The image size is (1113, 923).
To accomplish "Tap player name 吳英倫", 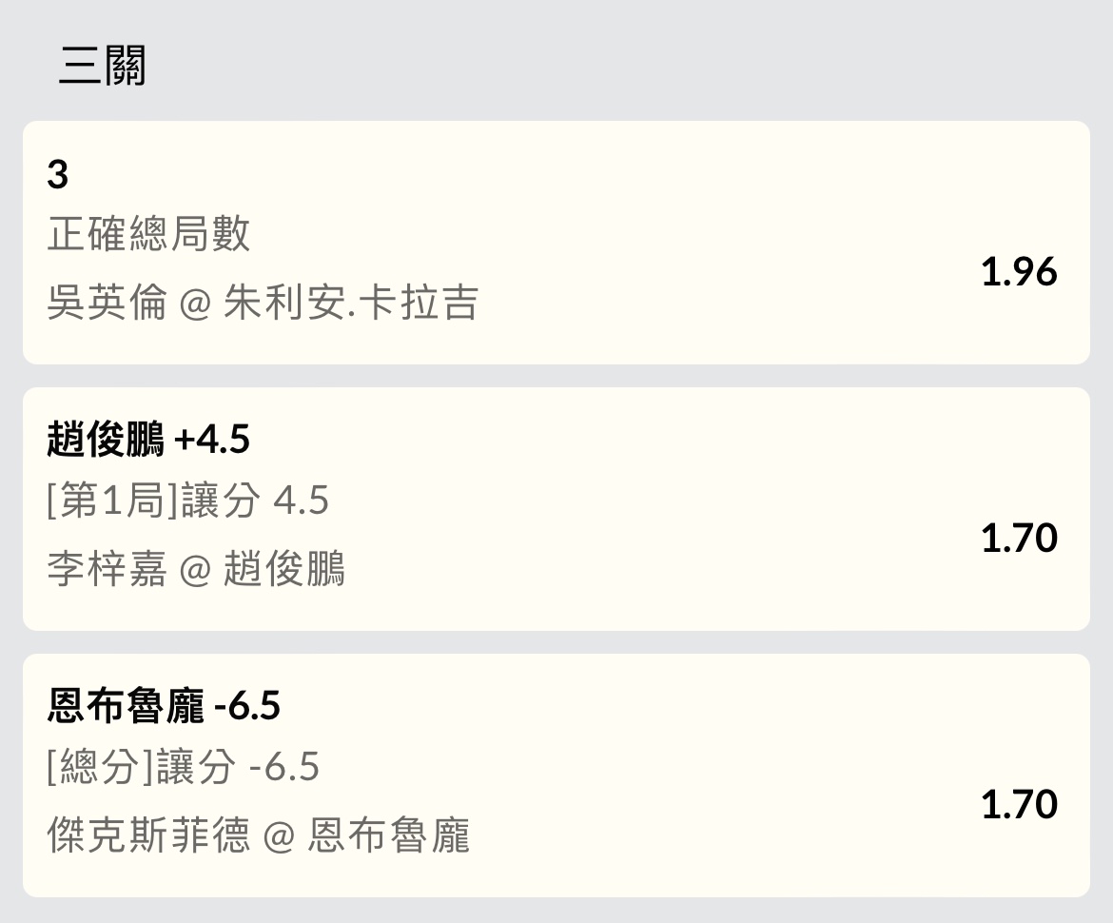I will click(x=106, y=304).
